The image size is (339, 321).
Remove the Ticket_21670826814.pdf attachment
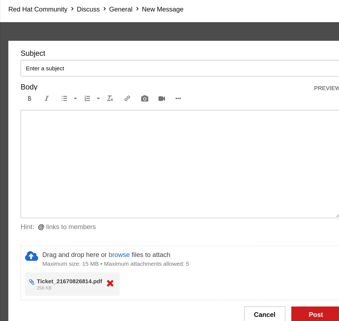110,284
